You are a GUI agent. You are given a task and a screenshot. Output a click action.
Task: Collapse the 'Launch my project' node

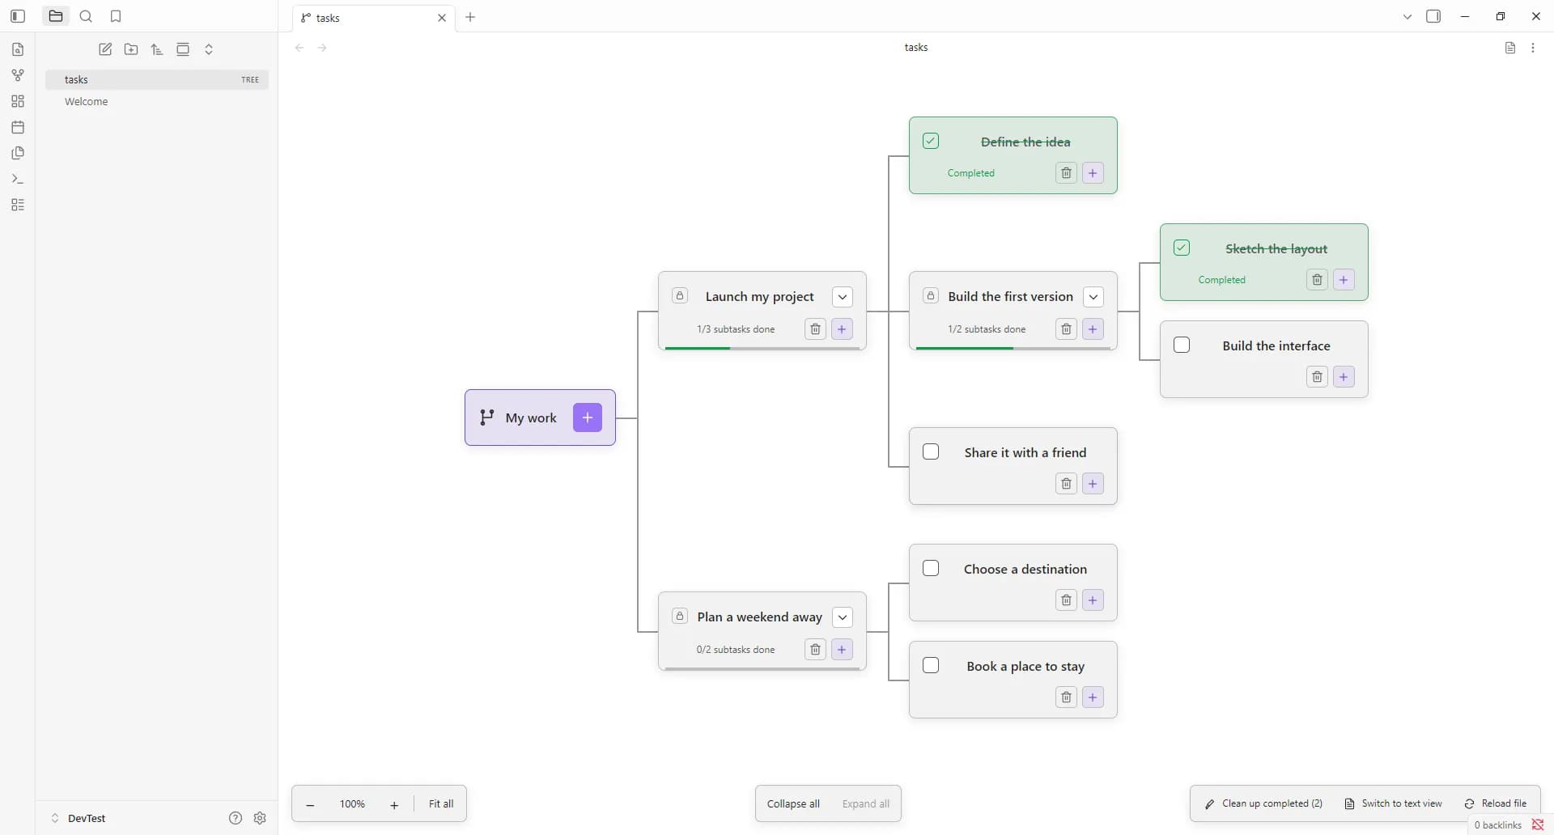[x=843, y=297]
